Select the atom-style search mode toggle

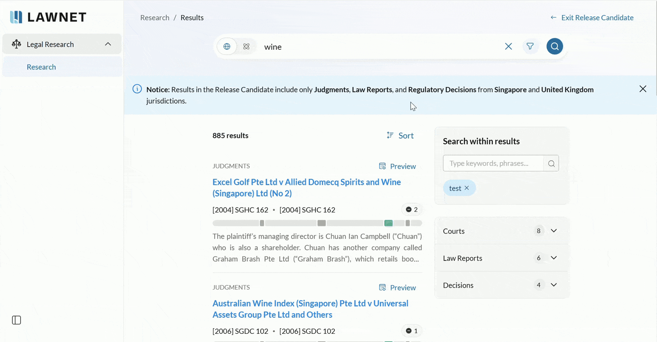point(246,47)
